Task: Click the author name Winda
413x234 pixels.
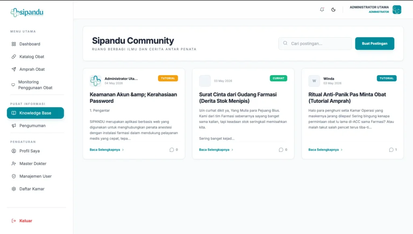Action: tap(329, 79)
